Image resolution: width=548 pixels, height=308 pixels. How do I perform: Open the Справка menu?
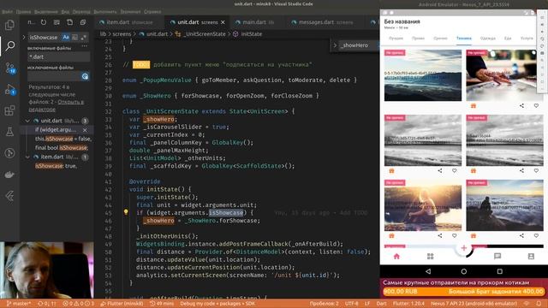click(152, 11)
